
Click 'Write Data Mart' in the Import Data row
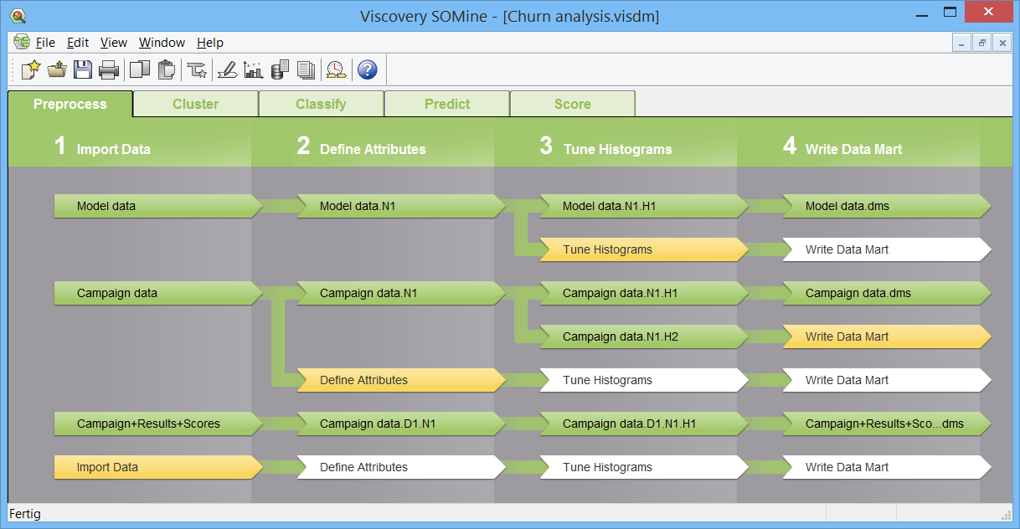tap(887, 467)
